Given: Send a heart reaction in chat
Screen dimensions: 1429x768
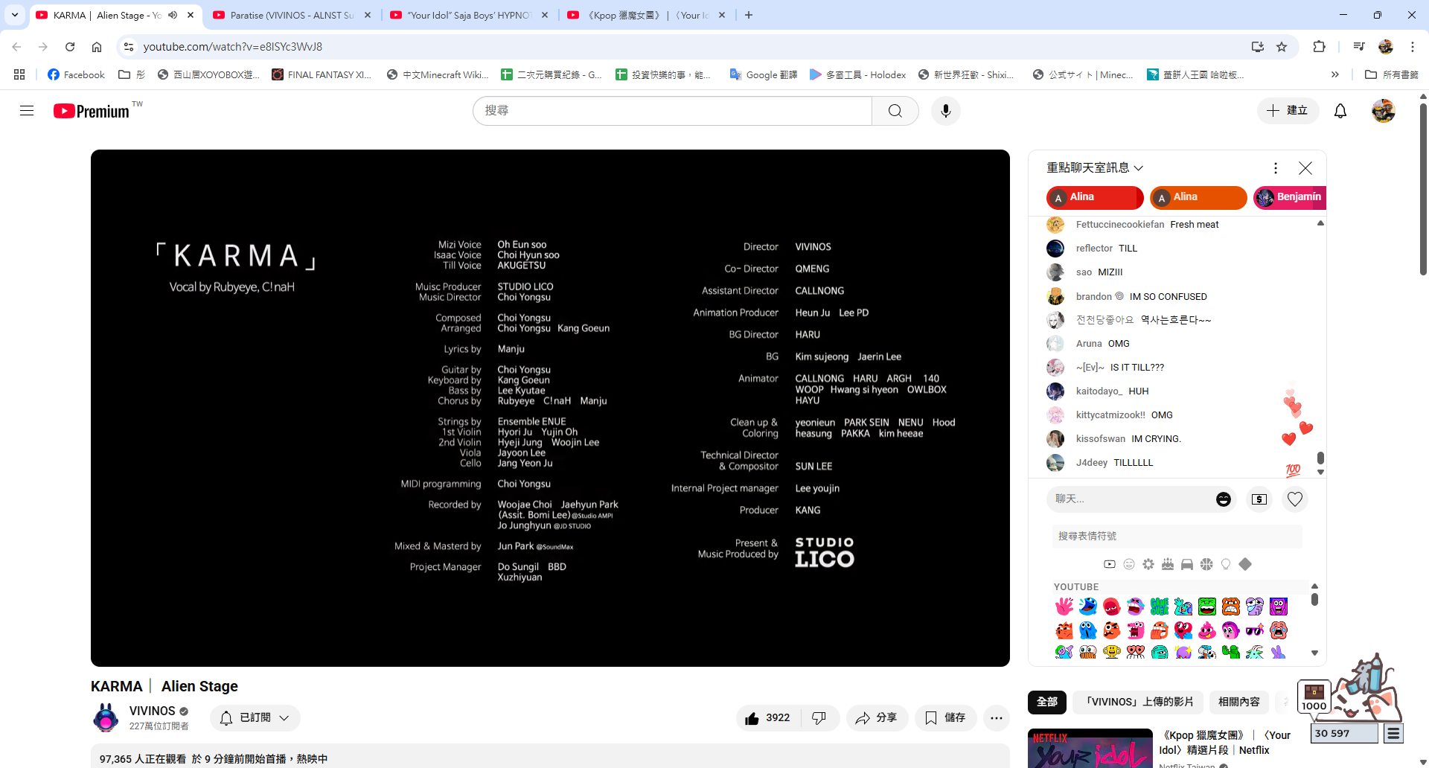Looking at the screenshot, I should tap(1295, 499).
